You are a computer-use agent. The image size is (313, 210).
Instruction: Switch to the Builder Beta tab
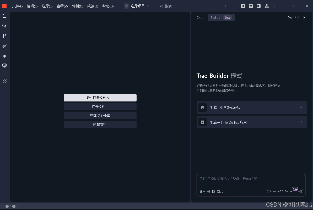221,18
